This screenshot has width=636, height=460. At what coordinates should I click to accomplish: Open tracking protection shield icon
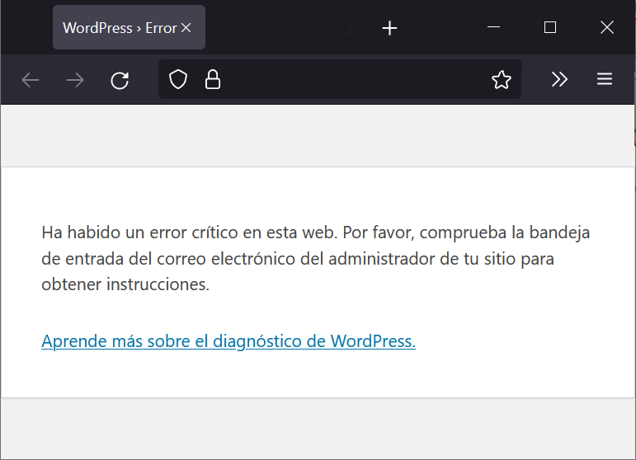coord(178,79)
